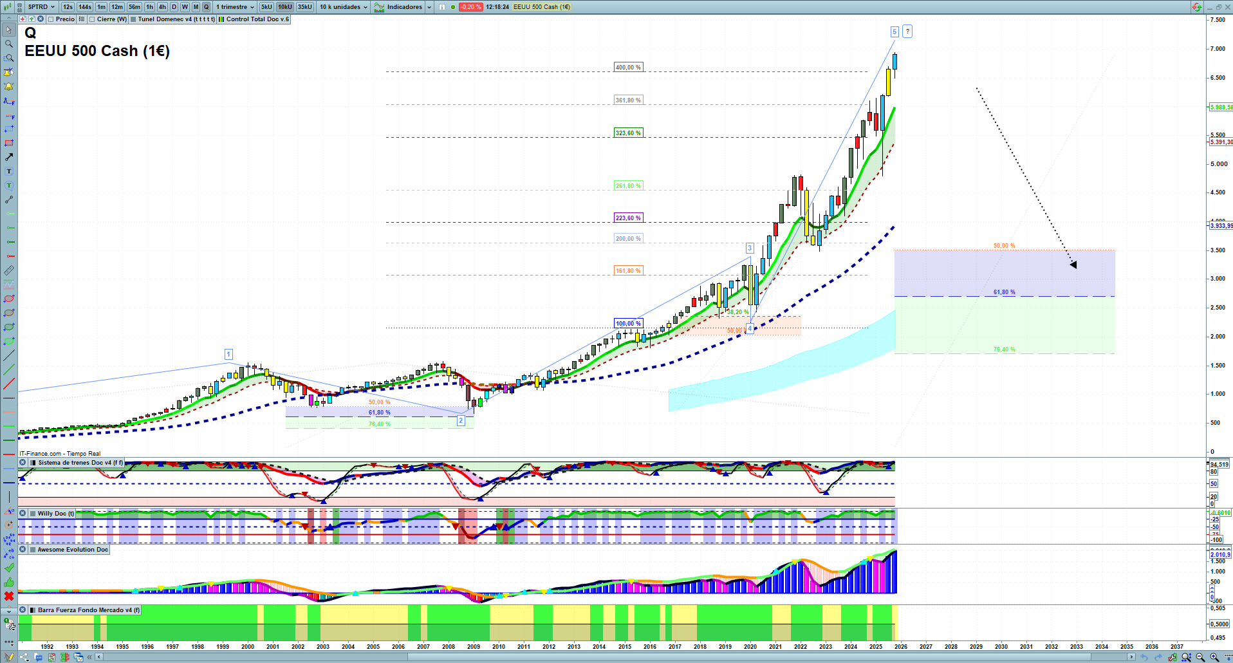
Task: Click the undo arrow at bottom right
Action: point(1144,657)
